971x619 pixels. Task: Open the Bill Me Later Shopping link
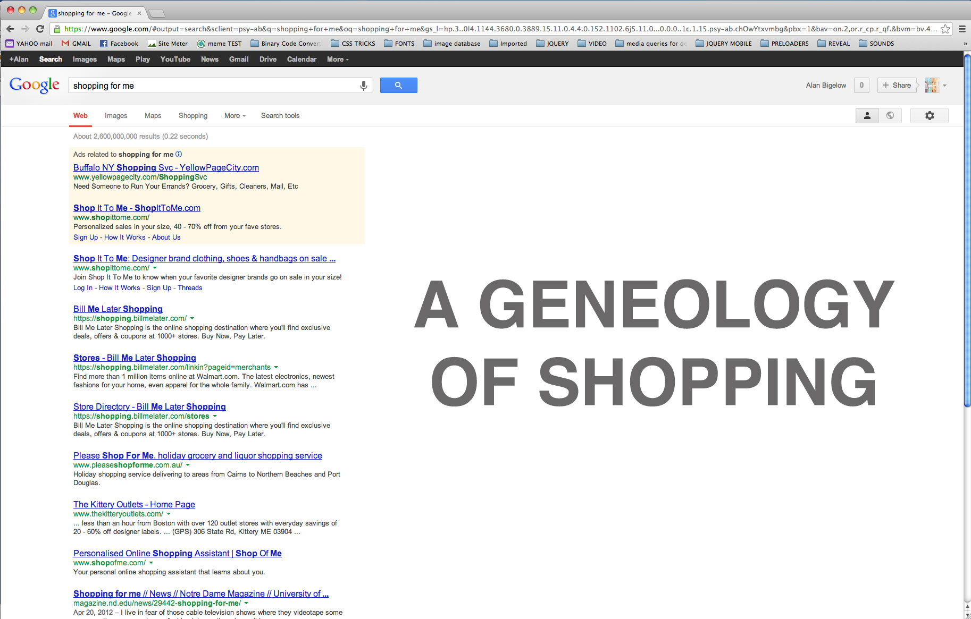tap(118, 309)
